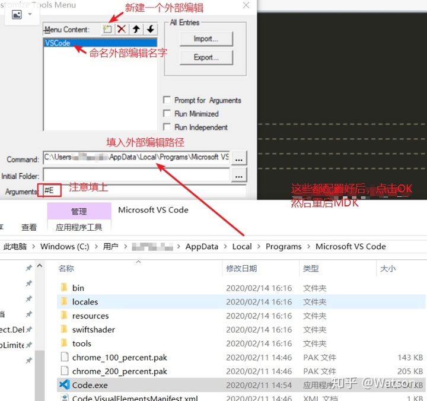
Task: Browse for Initial Folder with ... button
Action: pyautogui.click(x=239, y=175)
